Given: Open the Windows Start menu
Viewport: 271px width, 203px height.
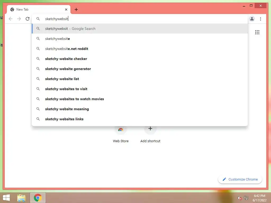Looking at the screenshot, I should click(x=6, y=198).
